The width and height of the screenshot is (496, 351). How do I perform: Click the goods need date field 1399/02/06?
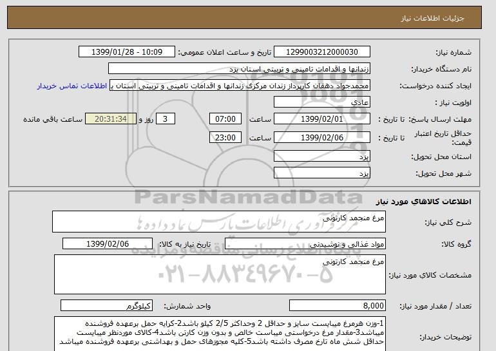pyautogui.click(x=108, y=244)
